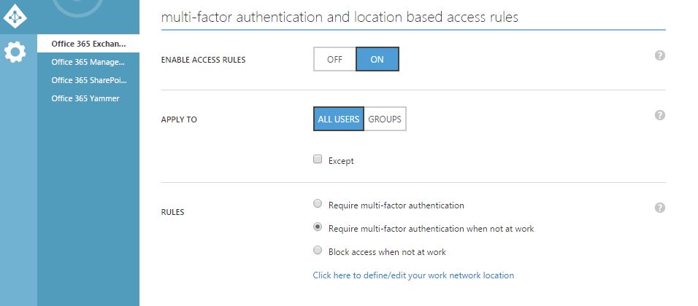Viewport: 698px width, 306px height.
Task: Open the Azure Active Directory diamond icon
Action: [15, 15]
